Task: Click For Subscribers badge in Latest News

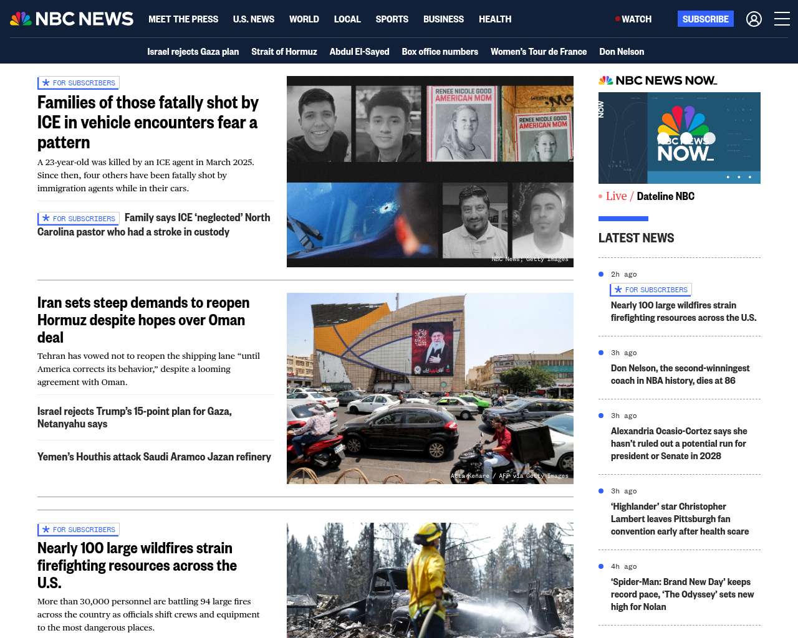Action: click(651, 290)
